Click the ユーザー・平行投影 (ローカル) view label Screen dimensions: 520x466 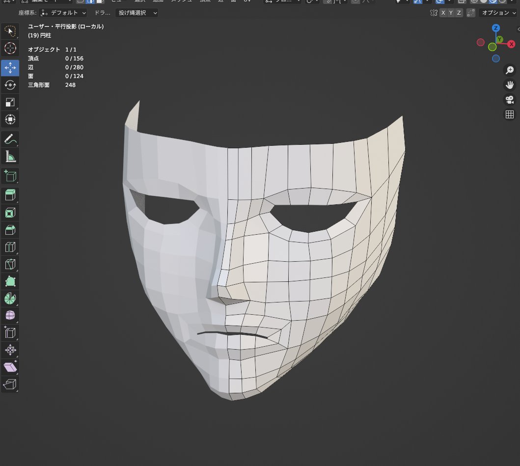(x=66, y=27)
